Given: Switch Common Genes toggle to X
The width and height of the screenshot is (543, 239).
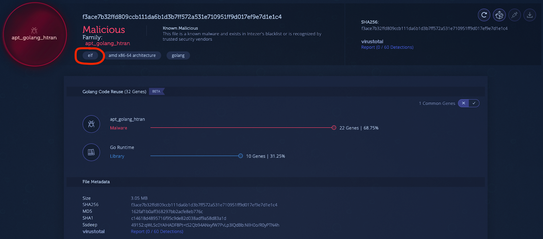Looking at the screenshot, I should coord(463,103).
